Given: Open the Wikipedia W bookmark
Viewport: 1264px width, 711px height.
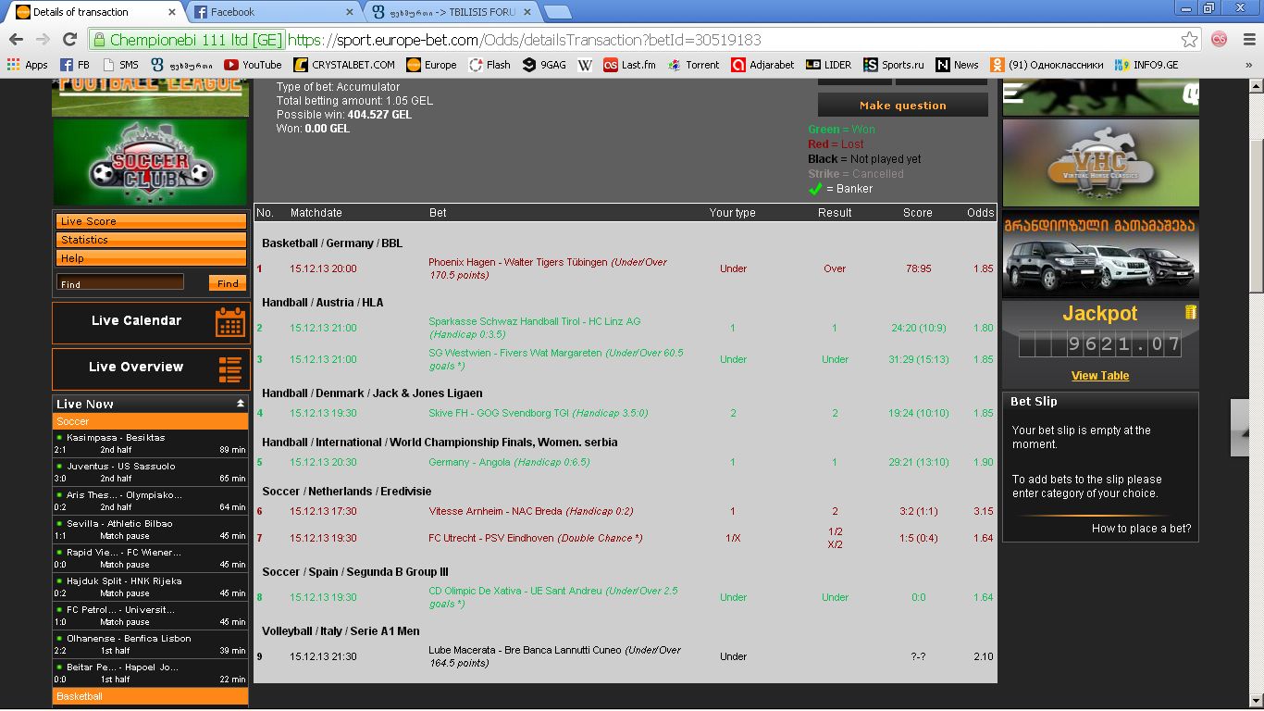Looking at the screenshot, I should [x=585, y=65].
